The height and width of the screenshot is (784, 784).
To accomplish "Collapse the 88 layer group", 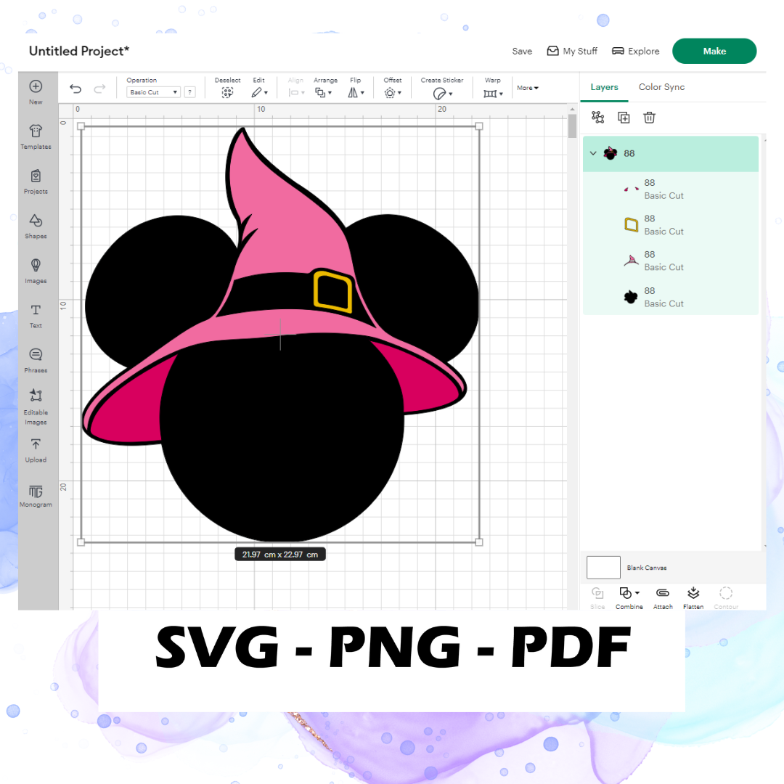I will pos(593,153).
